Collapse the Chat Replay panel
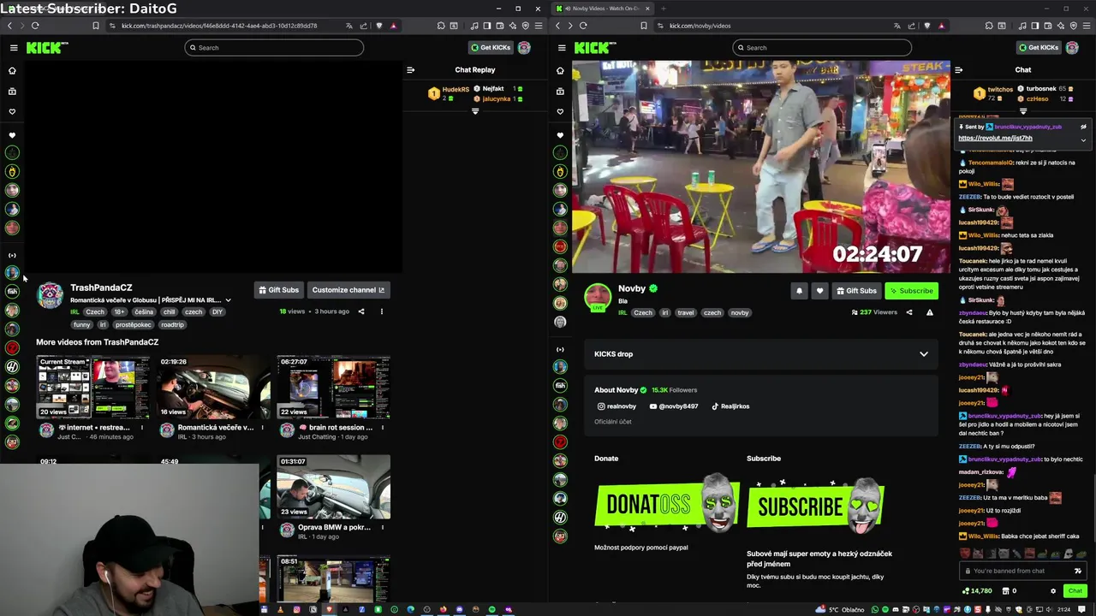Viewport: 1096px width, 616px height. (410, 70)
